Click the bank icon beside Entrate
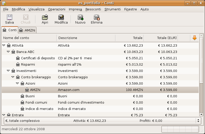The image size is (205, 134). [x=9, y=115]
